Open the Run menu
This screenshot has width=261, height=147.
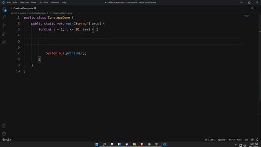[x=46, y=2]
